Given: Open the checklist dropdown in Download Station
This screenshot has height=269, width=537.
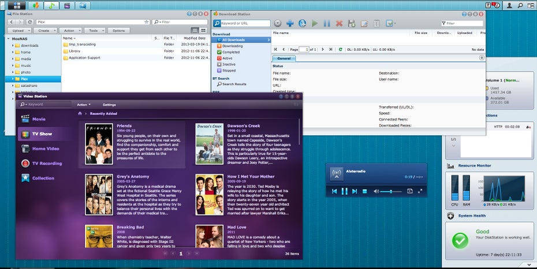Looking at the screenshot, I should (390, 23).
